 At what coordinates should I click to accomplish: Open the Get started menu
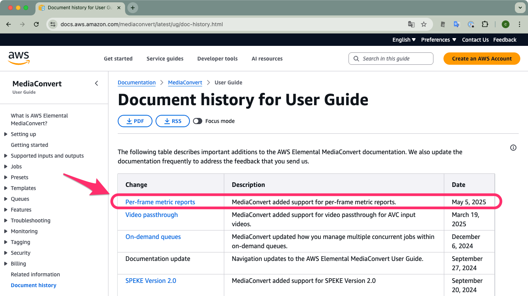click(x=118, y=59)
